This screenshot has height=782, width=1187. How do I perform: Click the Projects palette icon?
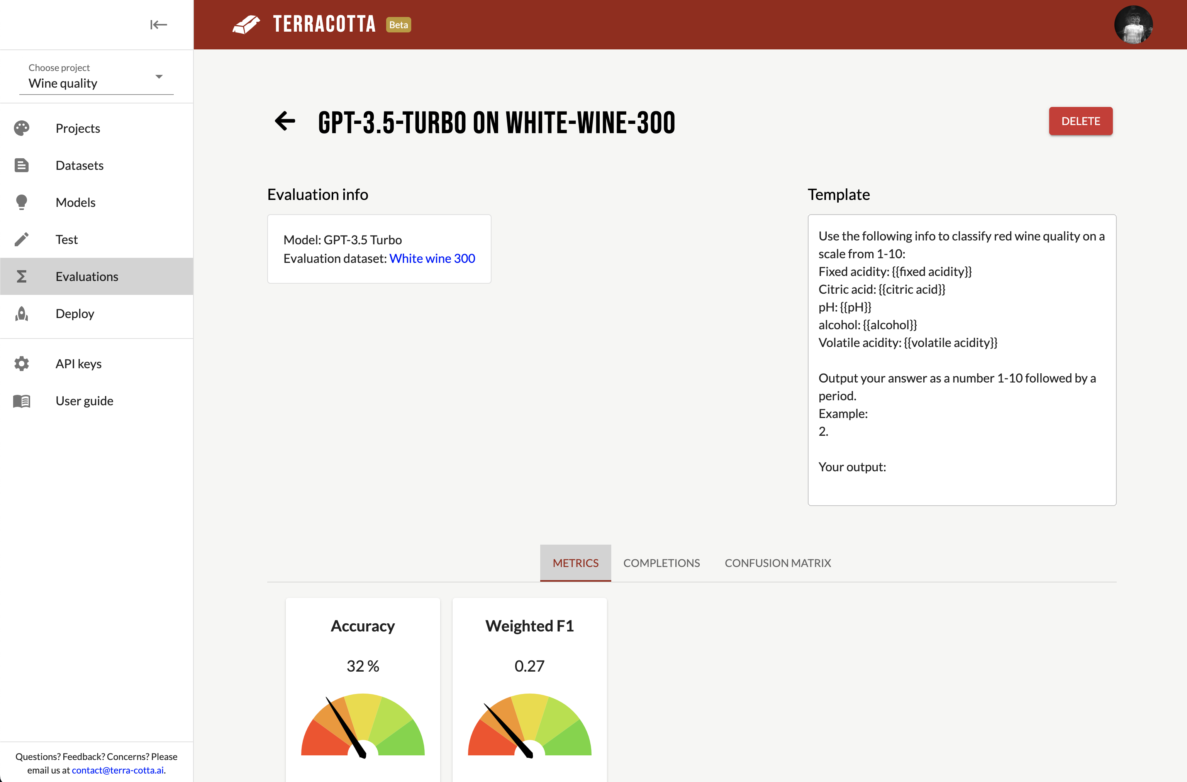click(22, 128)
